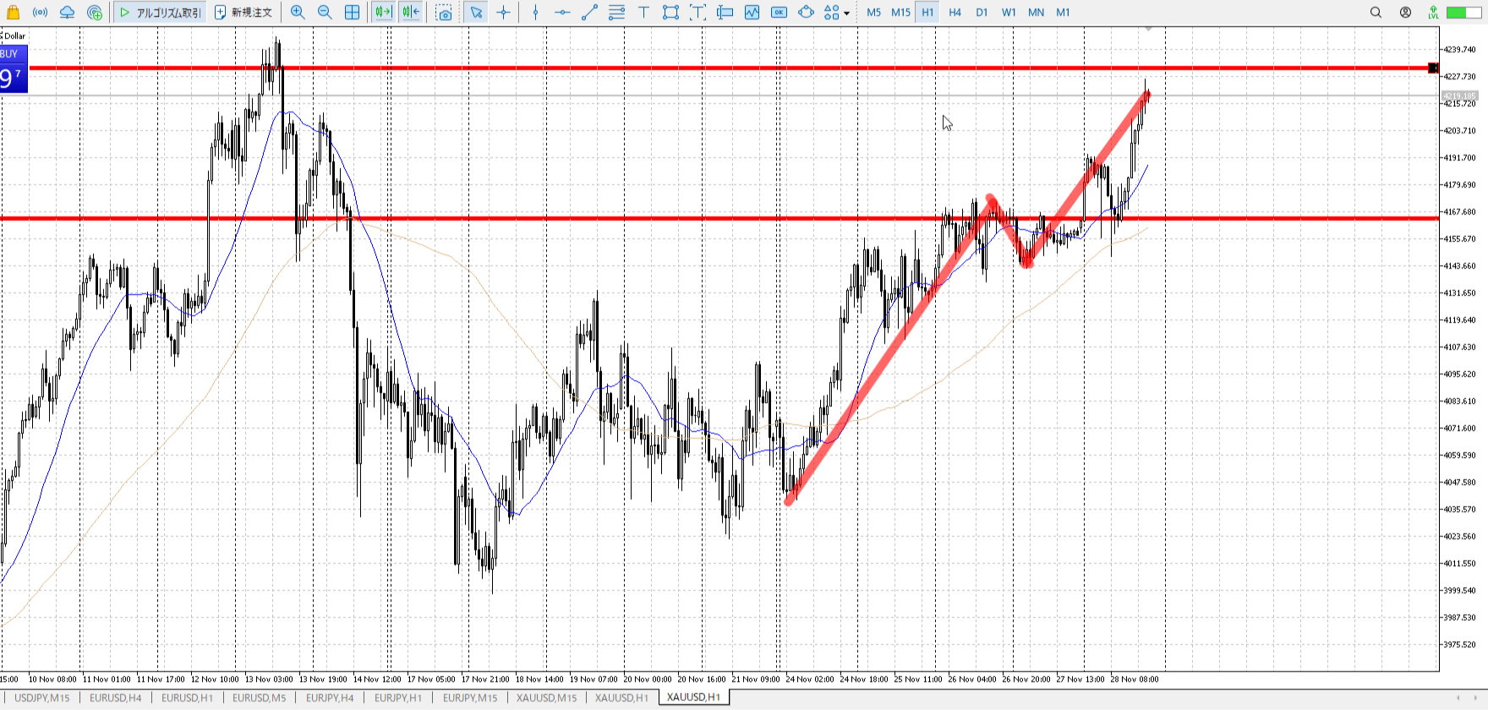Select the crosshair tool
The image size is (1488, 710).
pyautogui.click(x=504, y=13)
